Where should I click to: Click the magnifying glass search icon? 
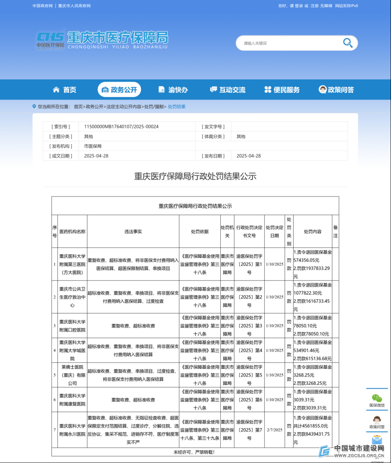[348, 43]
